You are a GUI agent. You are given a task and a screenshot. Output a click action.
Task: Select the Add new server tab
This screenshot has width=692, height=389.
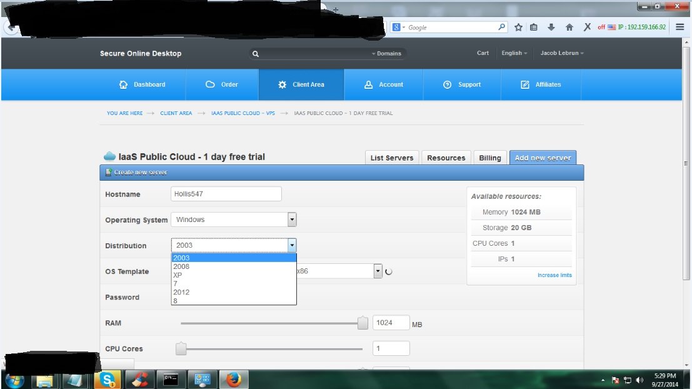pyautogui.click(x=543, y=158)
